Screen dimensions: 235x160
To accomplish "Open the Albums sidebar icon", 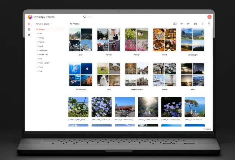I will coord(29,29).
